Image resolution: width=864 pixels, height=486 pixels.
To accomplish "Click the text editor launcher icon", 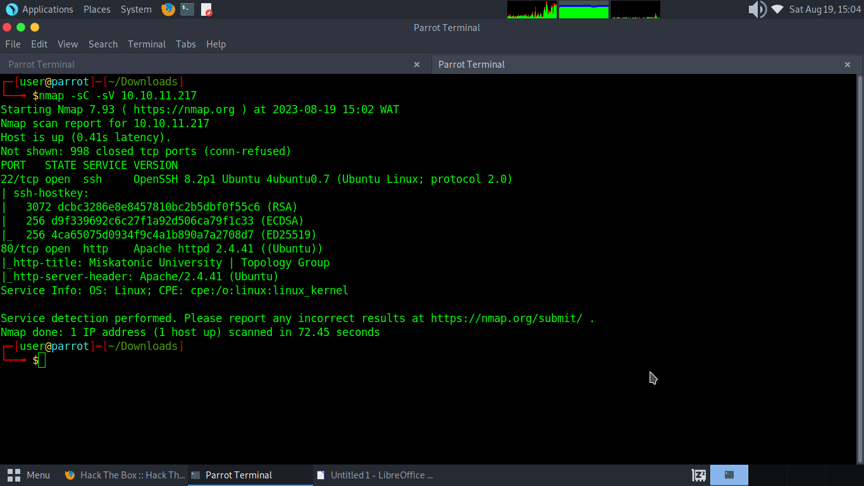I will [x=206, y=9].
